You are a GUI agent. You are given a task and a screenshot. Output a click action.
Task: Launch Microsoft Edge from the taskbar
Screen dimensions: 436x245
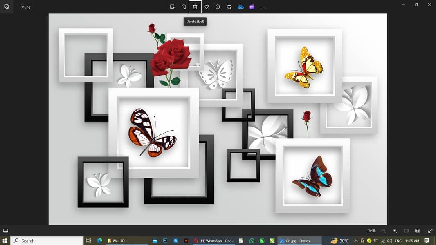pos(99,241)
